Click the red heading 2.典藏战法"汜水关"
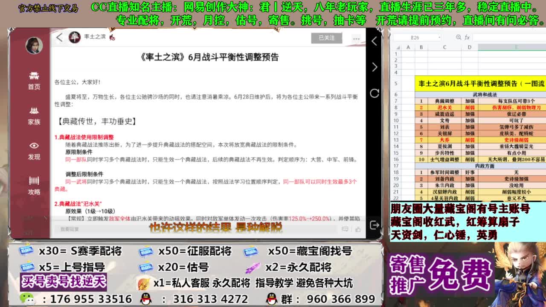This screenshot has height=307, width=546. click(78, 204)
